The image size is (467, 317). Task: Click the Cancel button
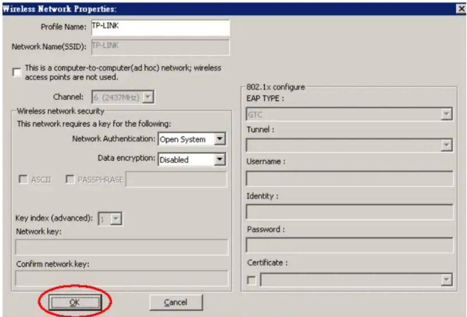point(176,302)
